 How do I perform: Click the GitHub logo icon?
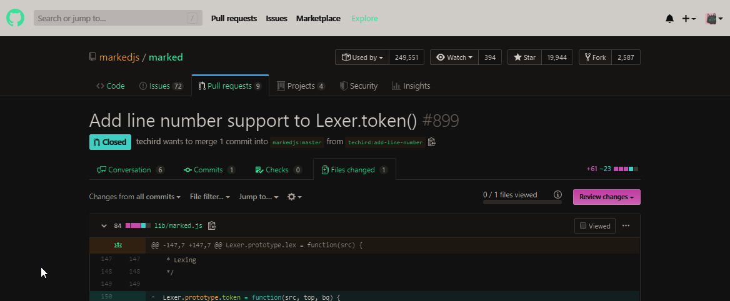[15, 18]
